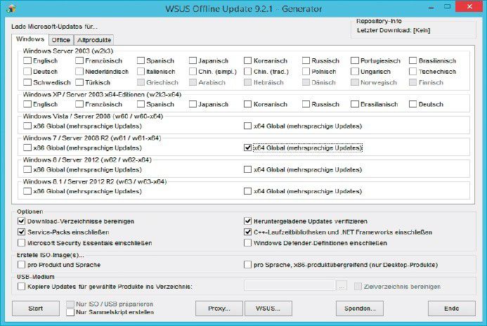Screen dimensions: 487x326
Task: Click the Ende button to exit
Action: coord(452,308)
